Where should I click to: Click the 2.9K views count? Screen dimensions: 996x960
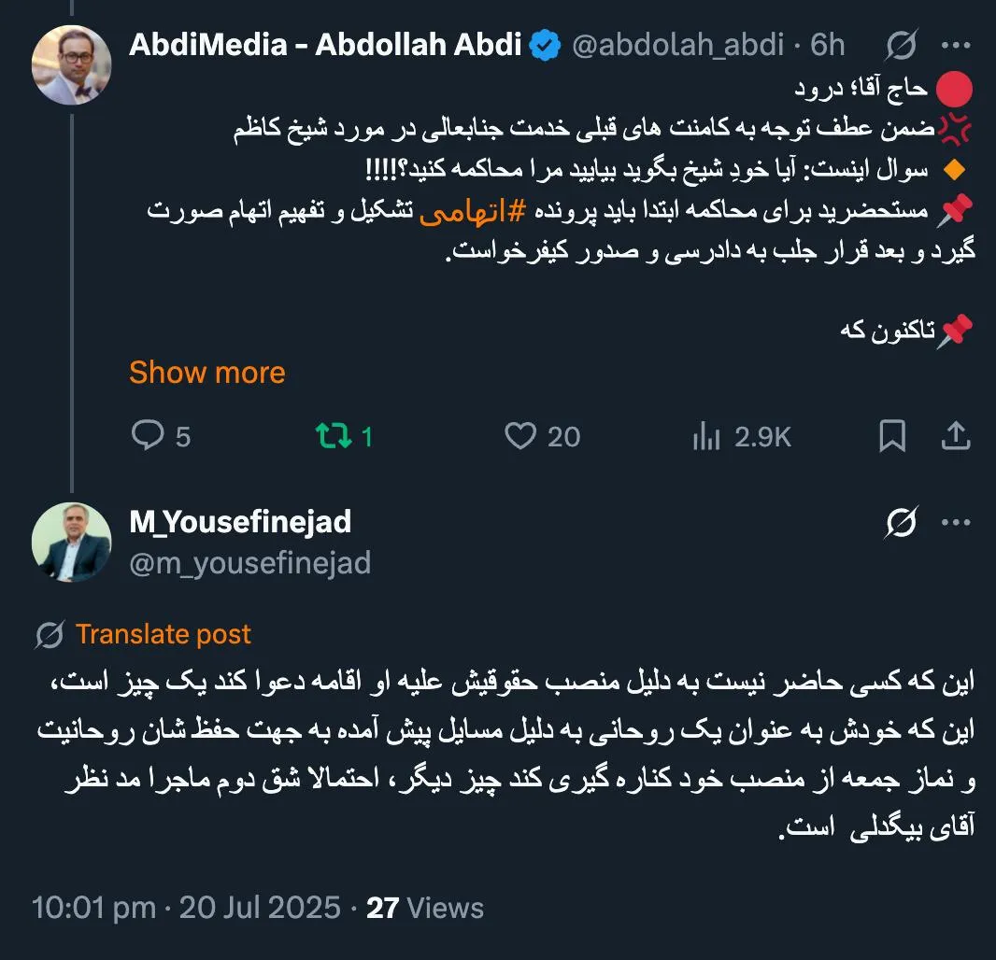click(x=761, y=435)
